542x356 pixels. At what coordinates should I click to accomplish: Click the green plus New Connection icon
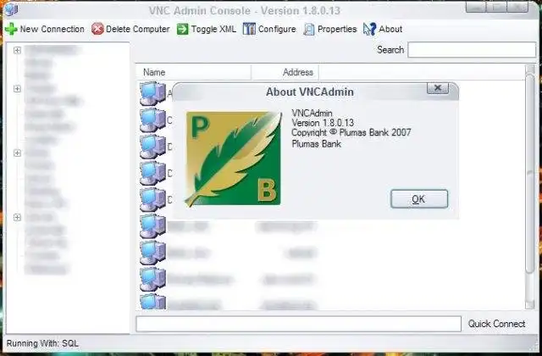pos(11,29)
